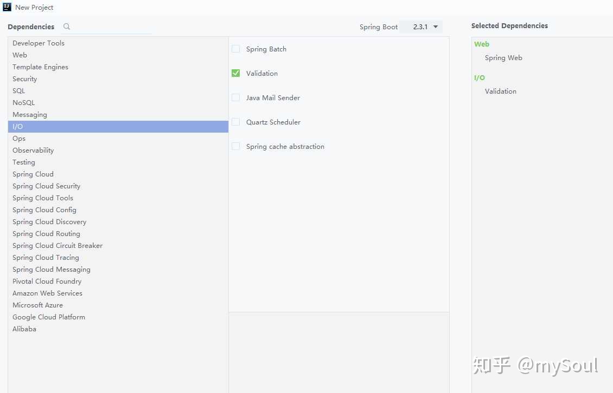The image size is (613, 393).
Task: Open the Messaging category
Action: point(118,114)
